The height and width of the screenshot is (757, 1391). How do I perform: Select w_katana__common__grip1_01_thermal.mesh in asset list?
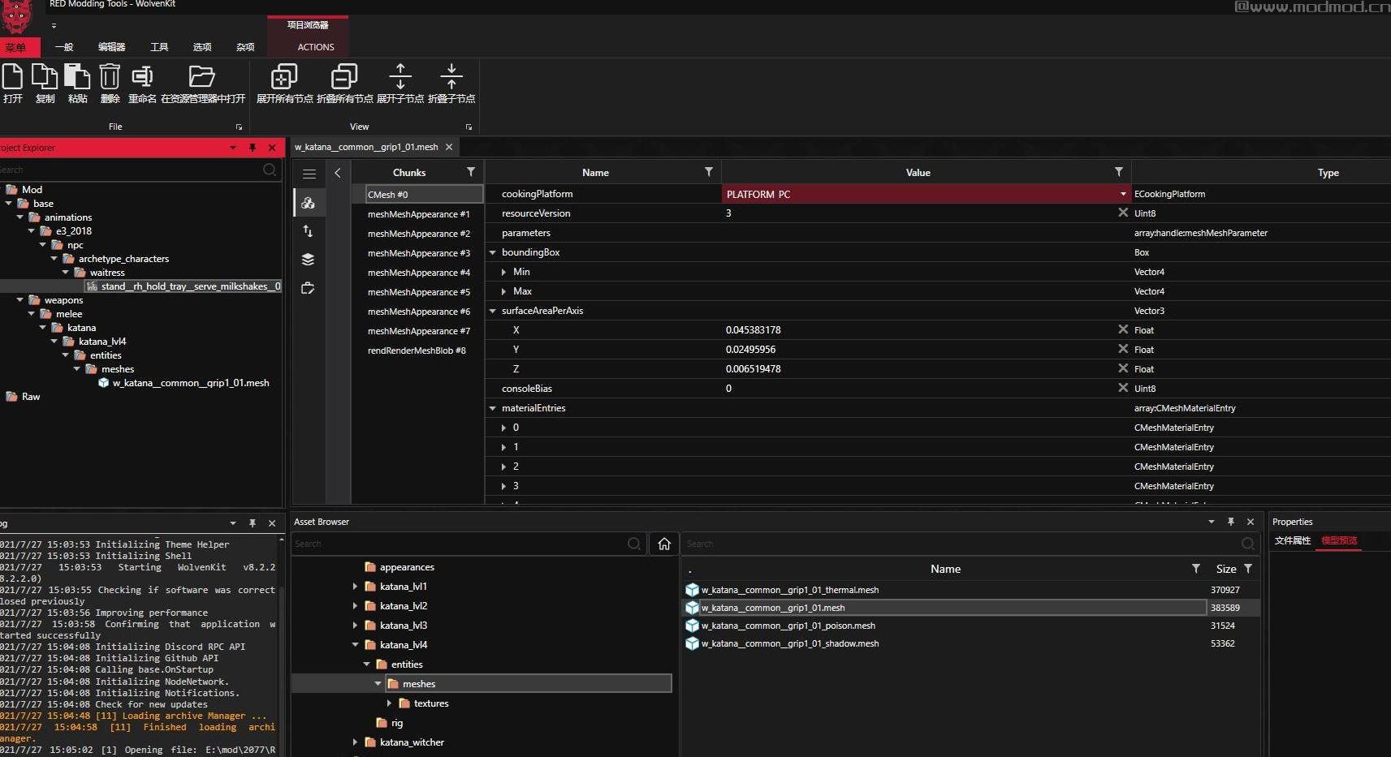point(790,590)
